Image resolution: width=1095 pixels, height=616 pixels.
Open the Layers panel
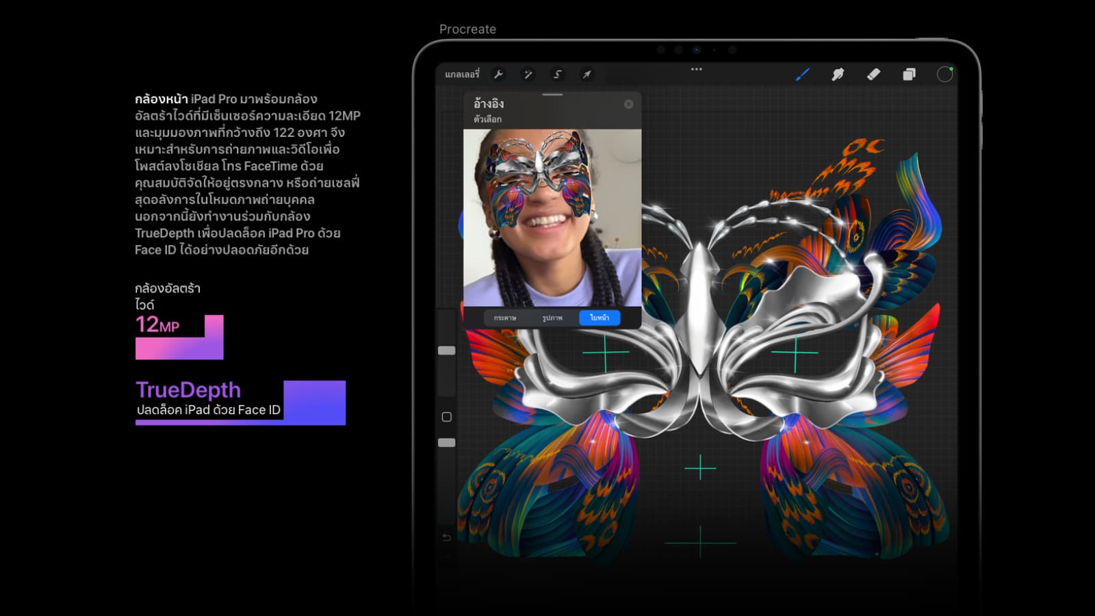(x=909, y=75)
